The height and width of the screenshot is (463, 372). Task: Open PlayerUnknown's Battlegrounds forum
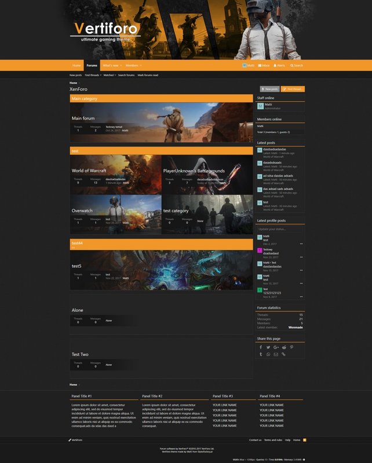(x=194, y=171)
